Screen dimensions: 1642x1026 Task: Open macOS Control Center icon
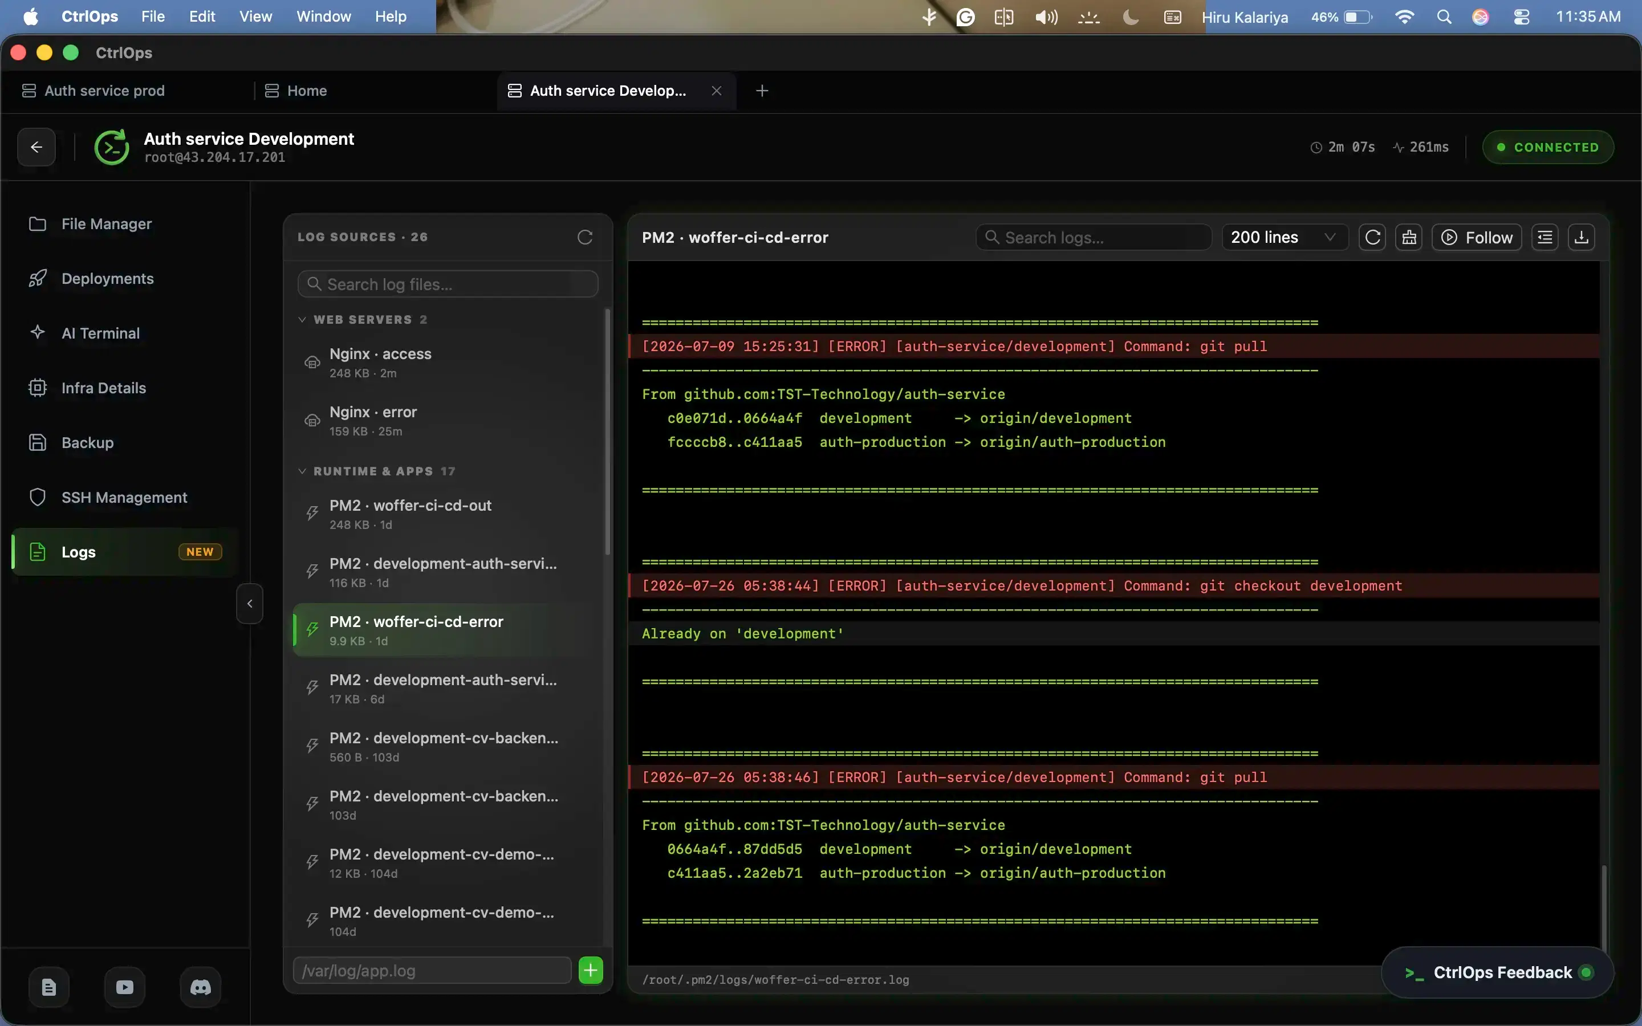pyautogui.click(x=1521, y=17)
